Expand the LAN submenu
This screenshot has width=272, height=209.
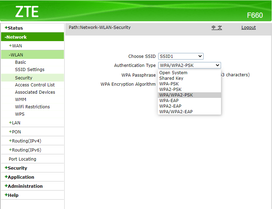pos(15,123)
